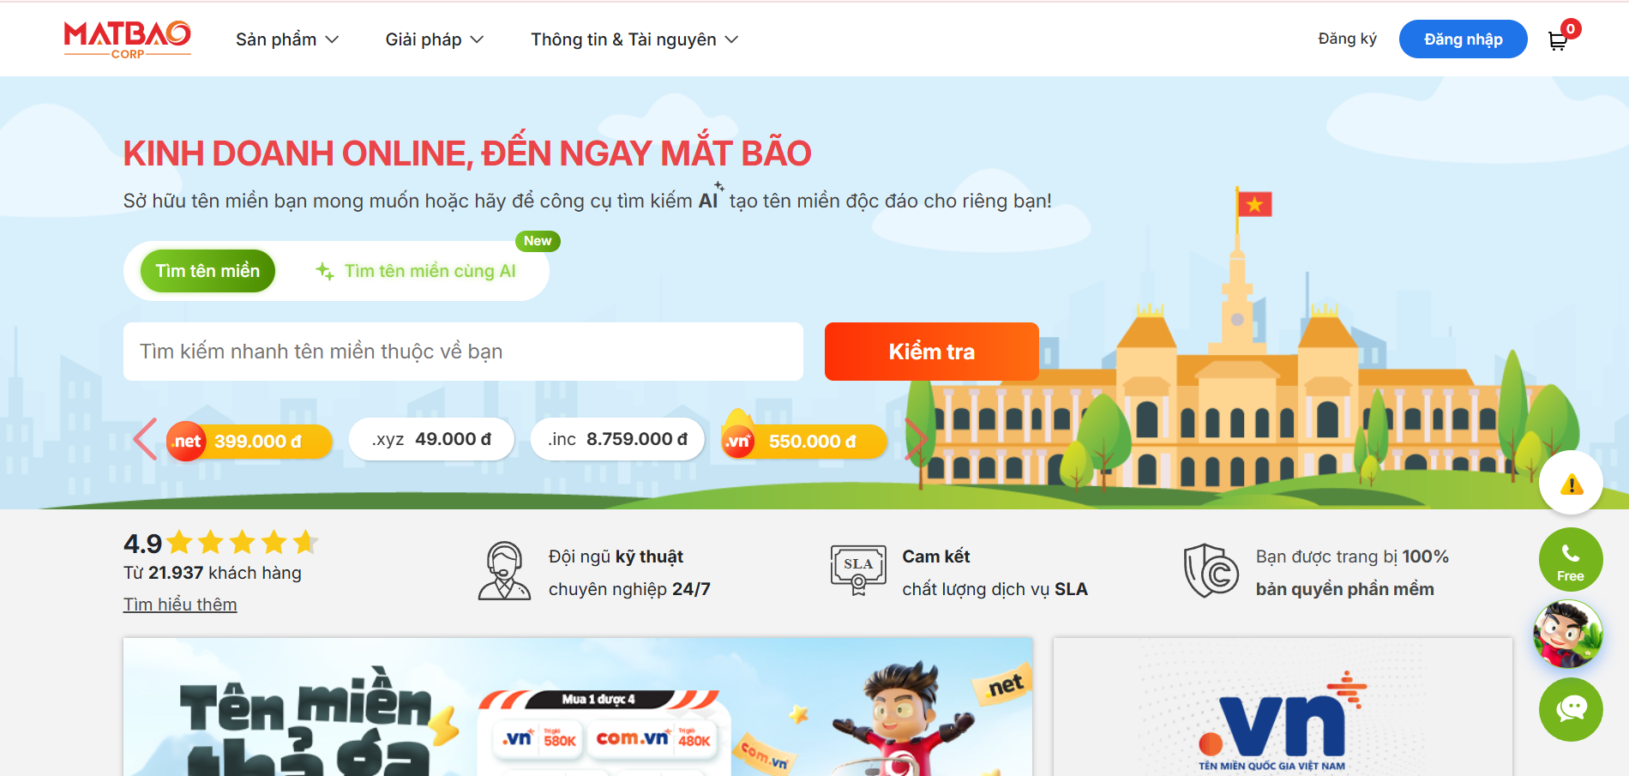
Task: Open the mascot character avatar widget
Action: tap(1568, 635)
